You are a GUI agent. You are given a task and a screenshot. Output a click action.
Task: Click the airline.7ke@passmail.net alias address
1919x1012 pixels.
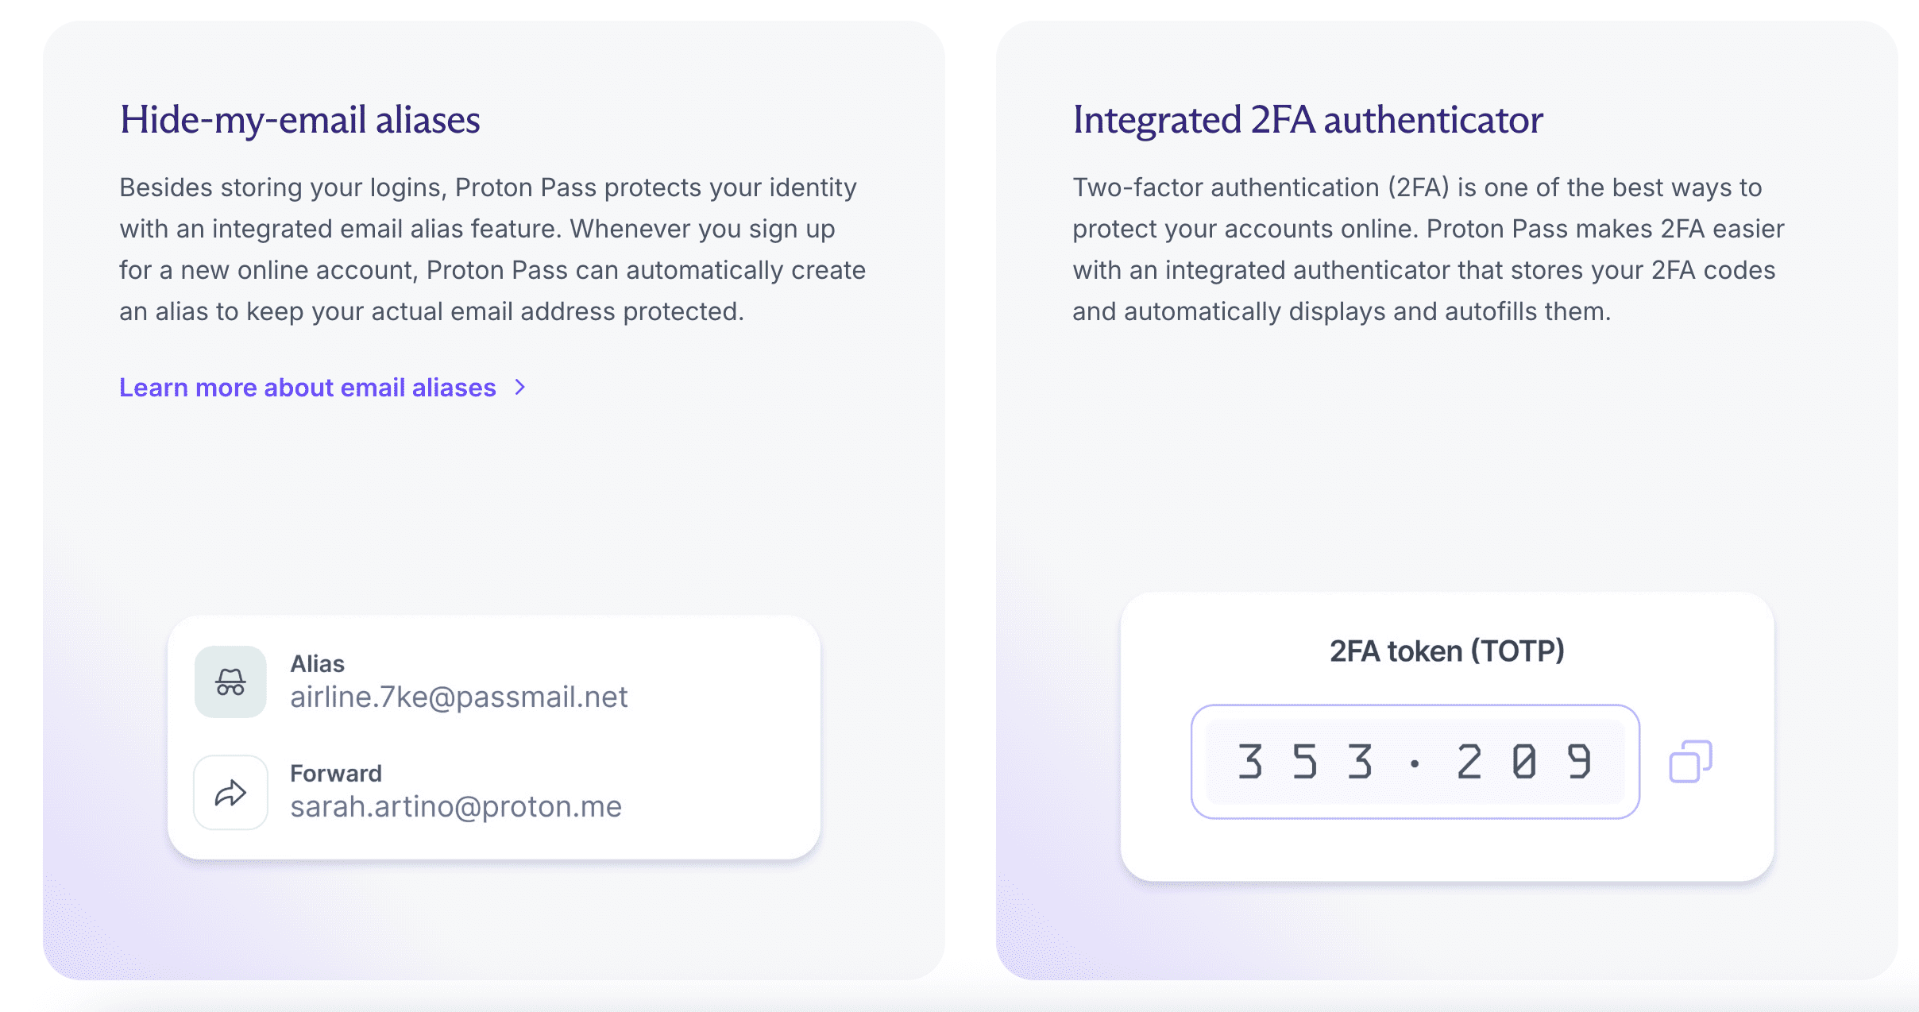458,697
